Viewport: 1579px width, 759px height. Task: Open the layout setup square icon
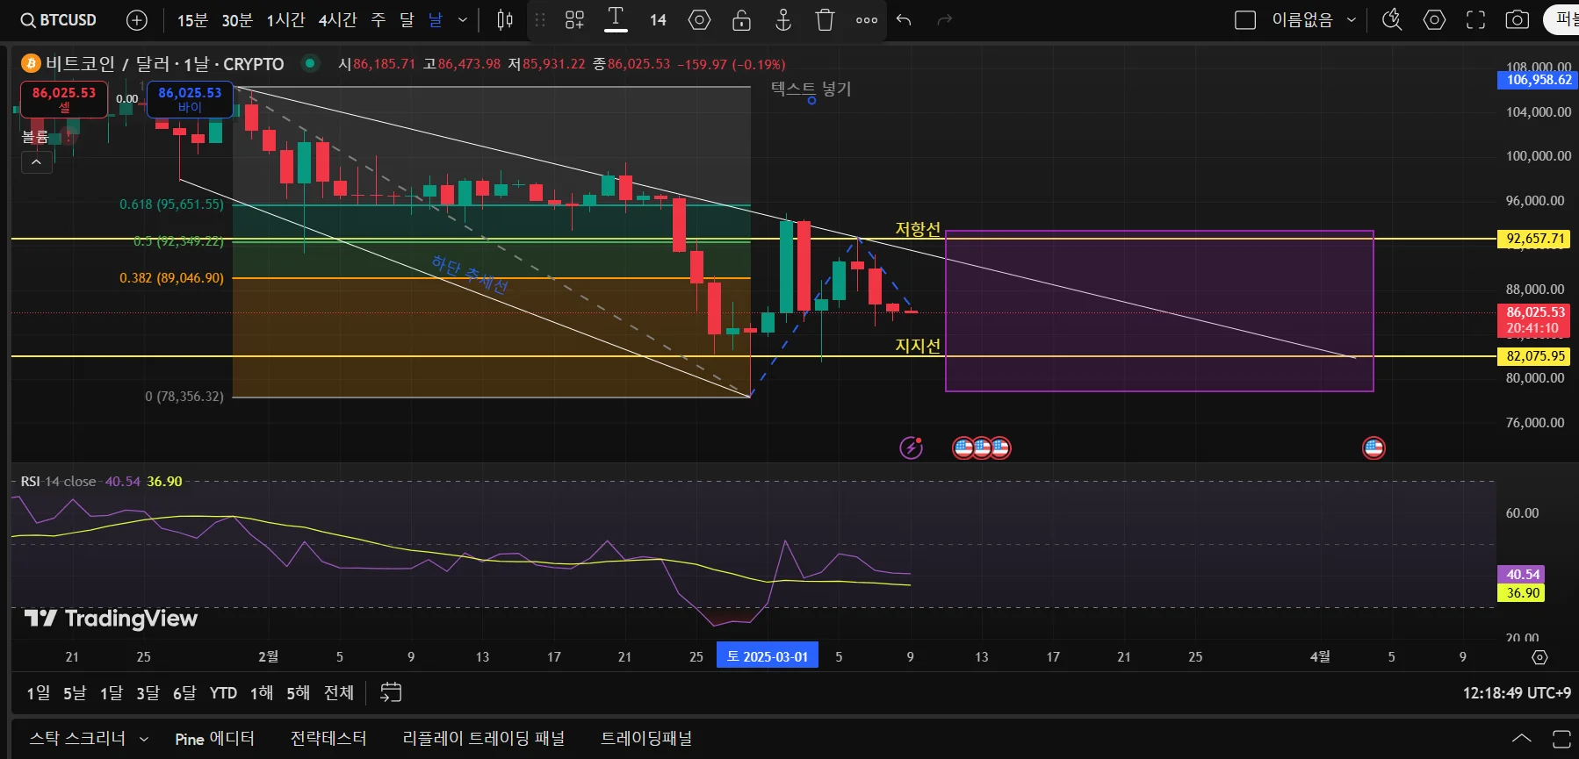point(1245,19)
